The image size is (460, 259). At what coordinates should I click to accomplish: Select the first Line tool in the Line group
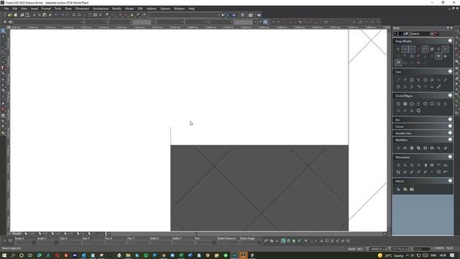click(x=398, y=80)
